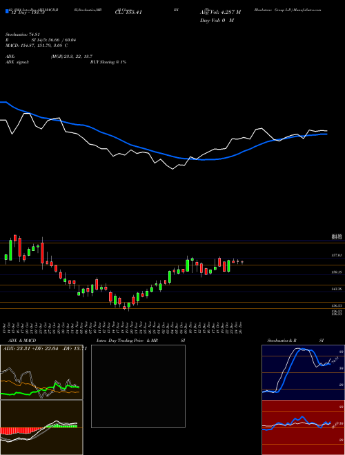Click the Avg Vol: 4.287 M readout
345x455 pixels.
tap(220, 12)
